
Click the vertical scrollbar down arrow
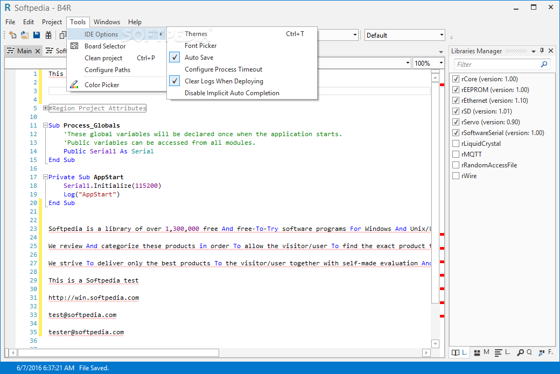pyautogui.click(x=435, y=344)
